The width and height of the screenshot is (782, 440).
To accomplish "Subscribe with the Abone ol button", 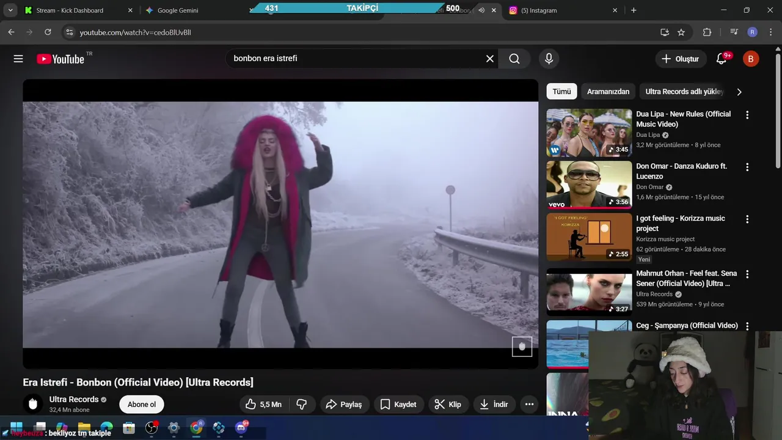I will pyautogui.click(x=142, y=405).
